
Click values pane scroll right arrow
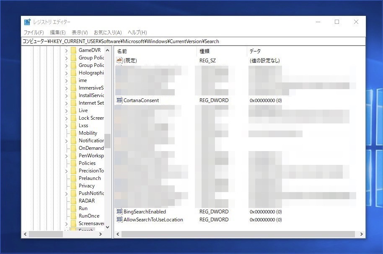tap(362, 234)
